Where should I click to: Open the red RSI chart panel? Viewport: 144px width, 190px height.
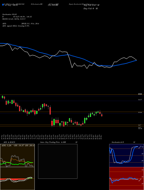pyautogui.click(x=126, y=178)
